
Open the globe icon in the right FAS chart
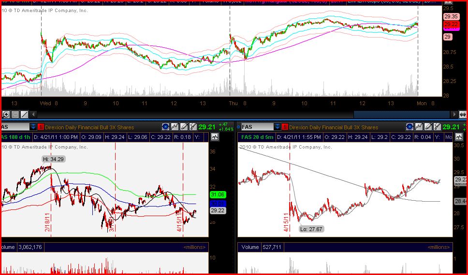tap(409, 127)
